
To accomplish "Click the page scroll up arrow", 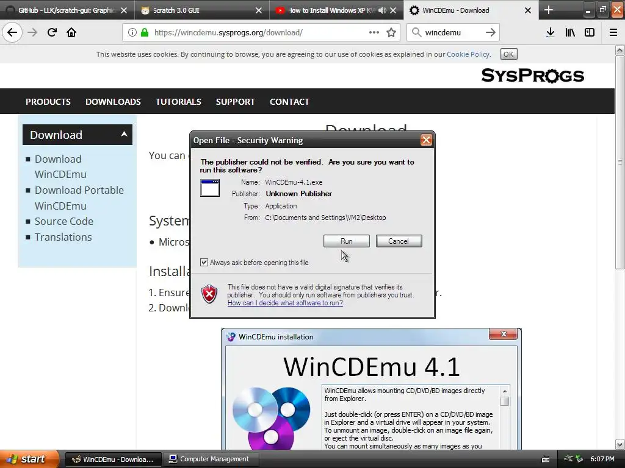I will (620, 50).
